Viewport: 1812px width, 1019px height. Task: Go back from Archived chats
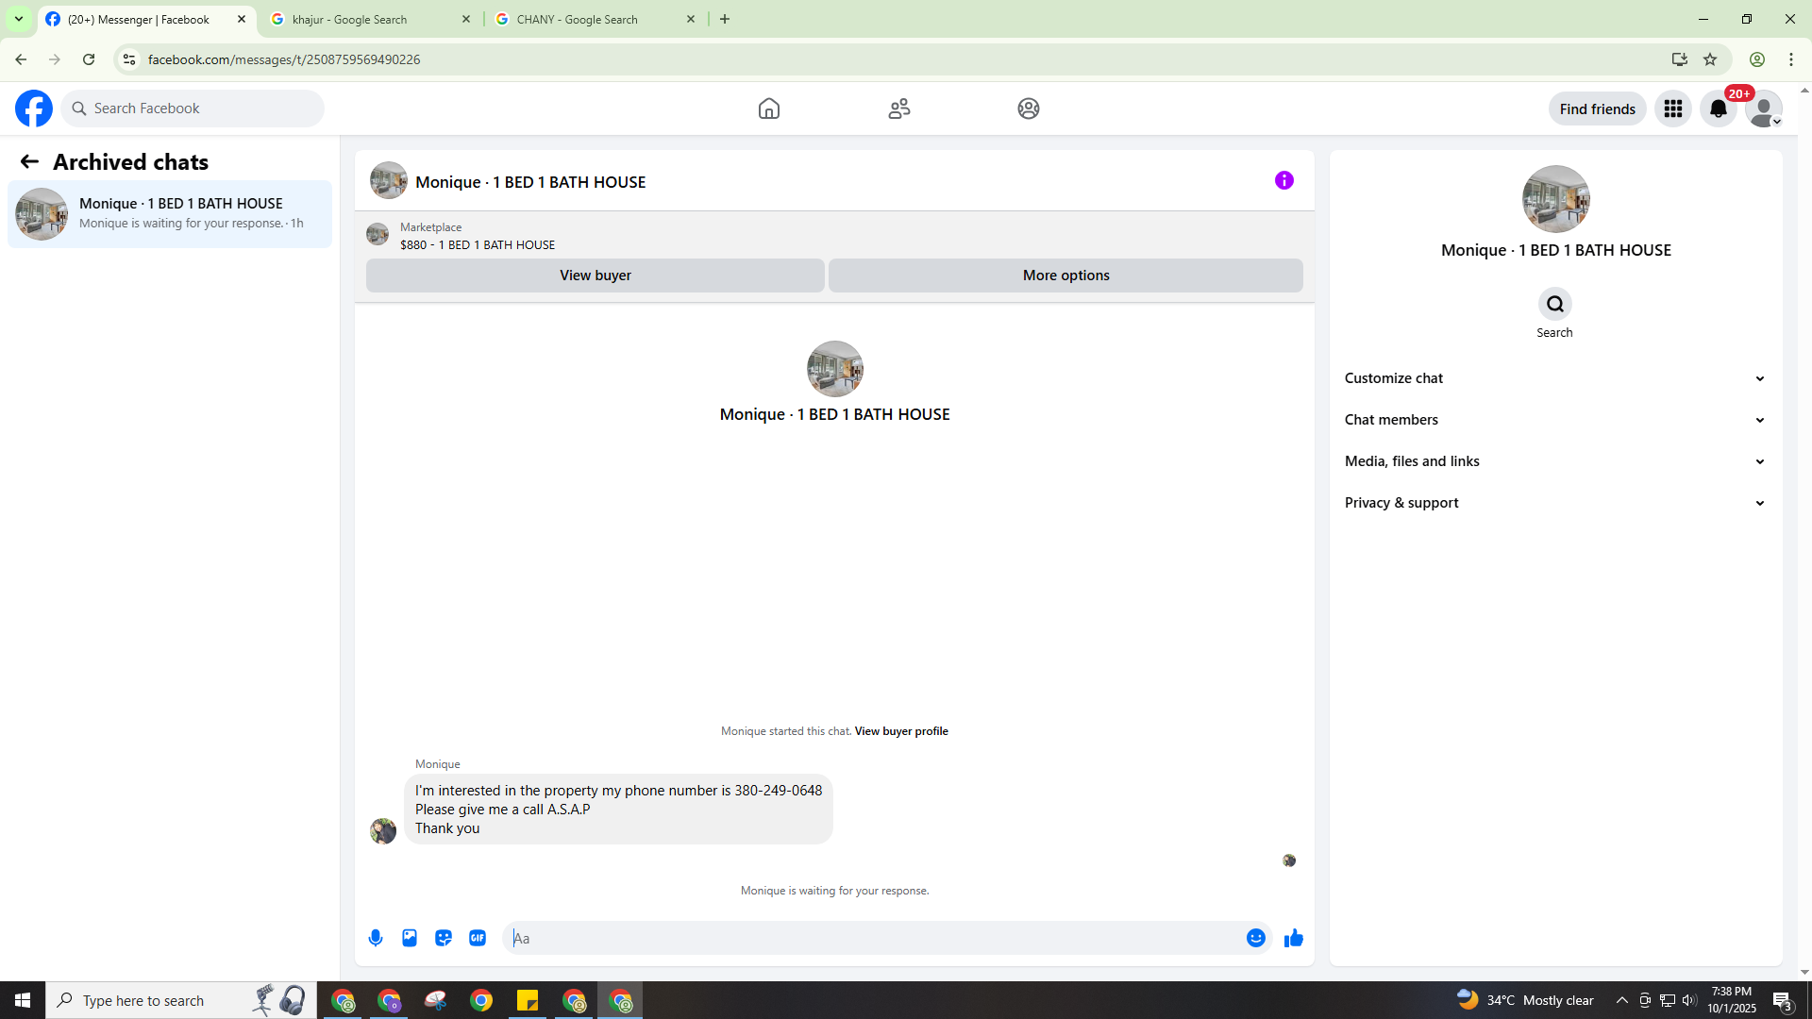pos(29,161)
